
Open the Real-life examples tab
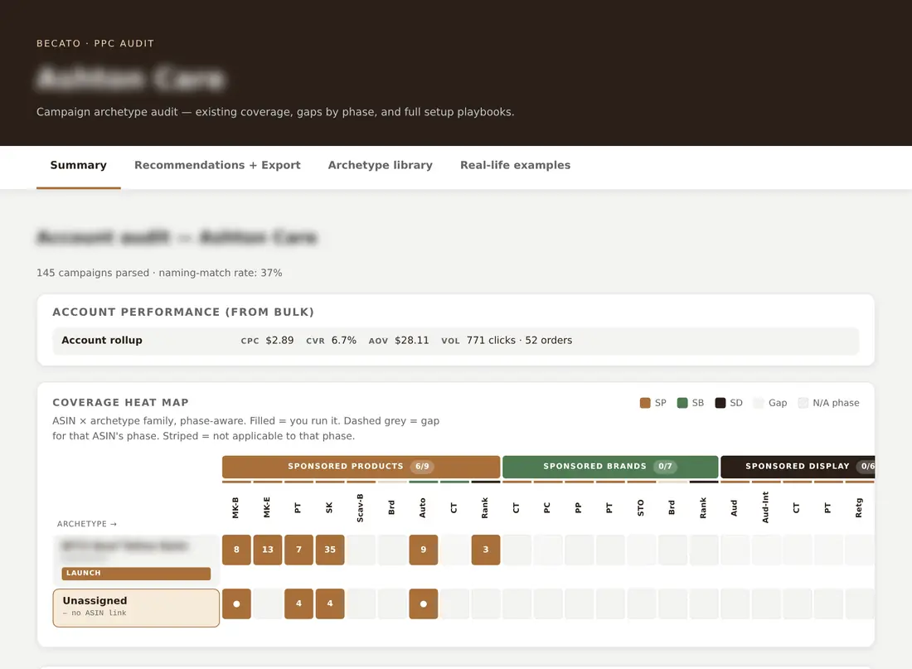coord(516,165)
